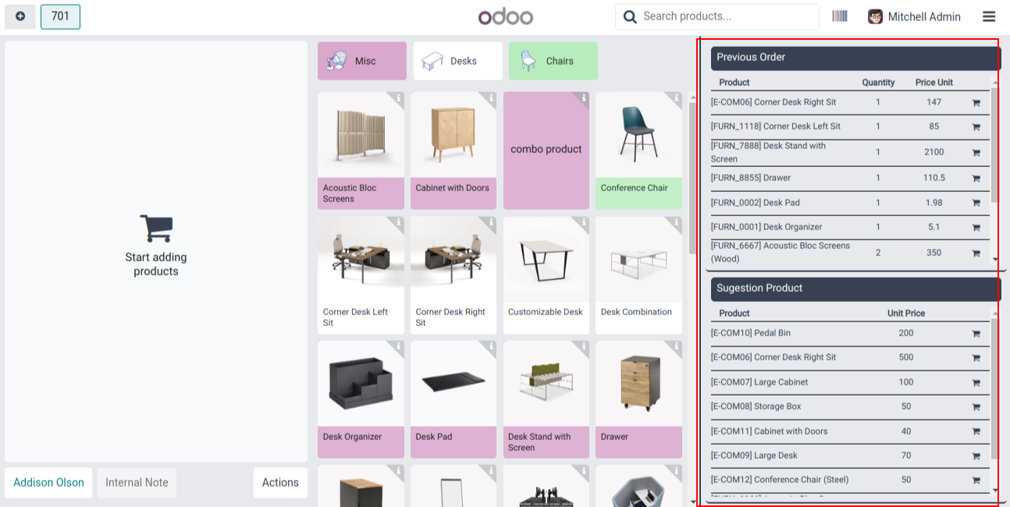1010x507 pixels.
Task: Click cart icon for E-COM07 Large Cabinet
Action: [x=976, y=383]
